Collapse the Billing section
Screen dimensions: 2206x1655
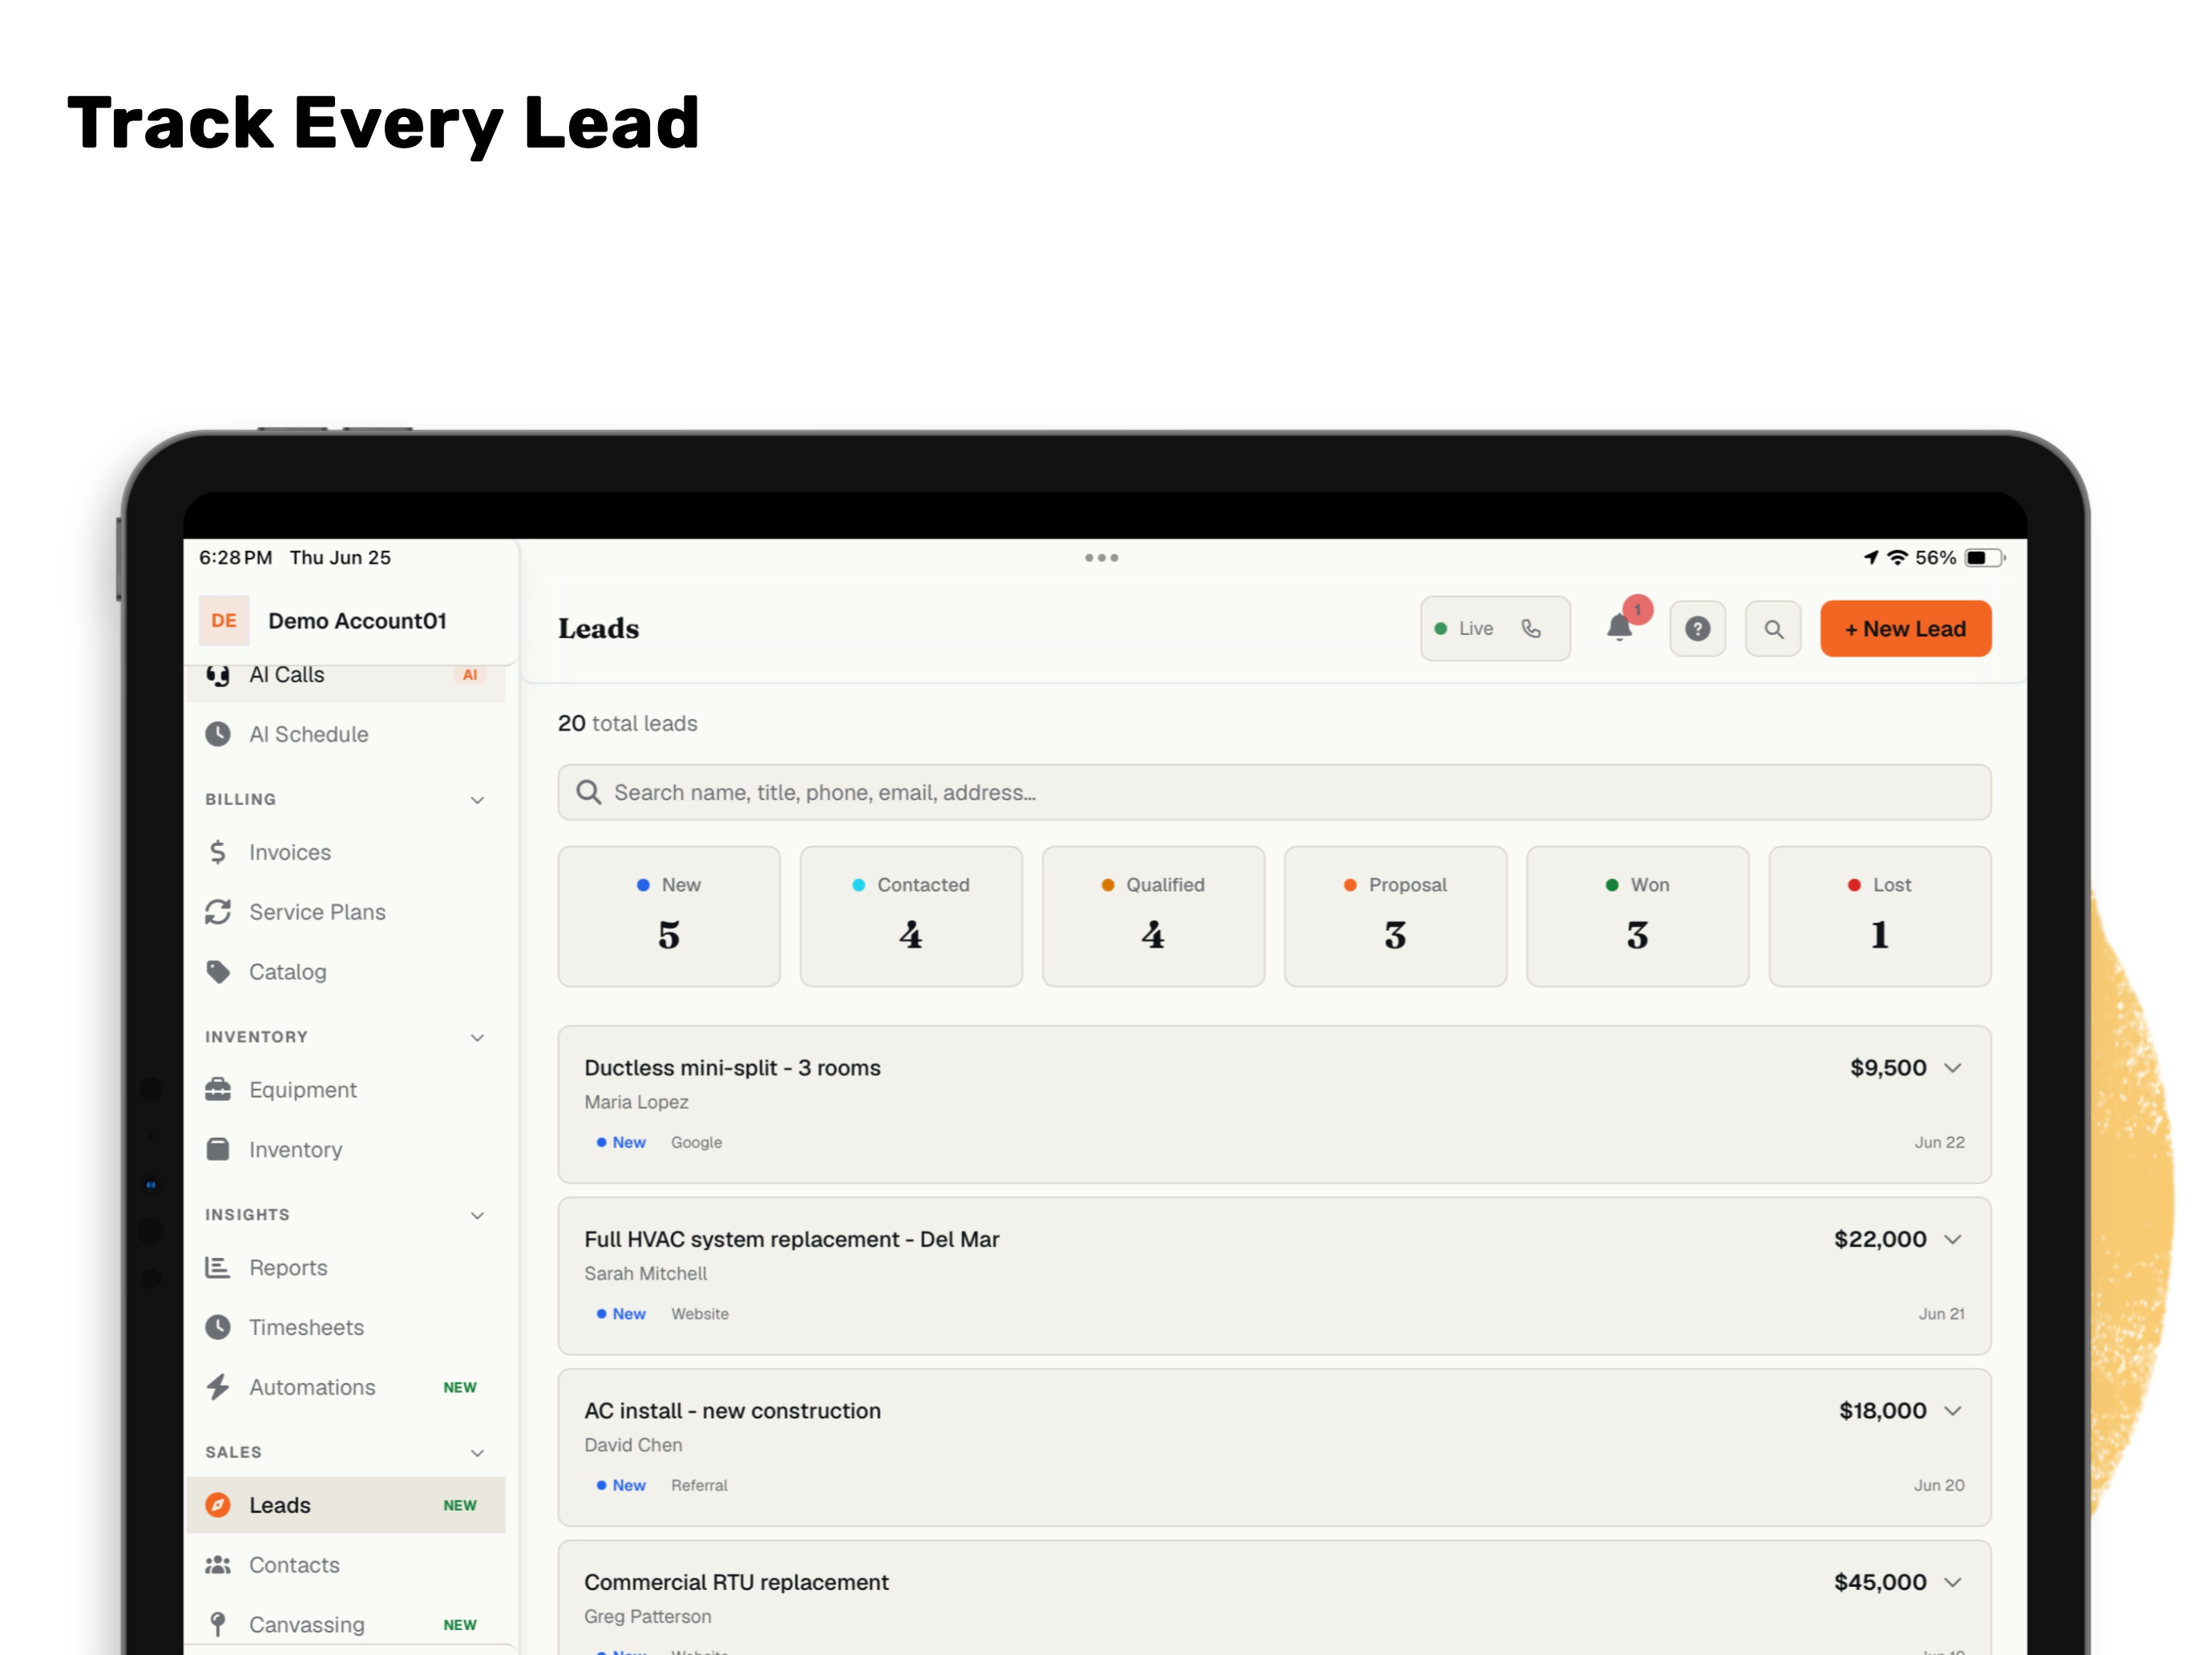(x=478, y=800)
